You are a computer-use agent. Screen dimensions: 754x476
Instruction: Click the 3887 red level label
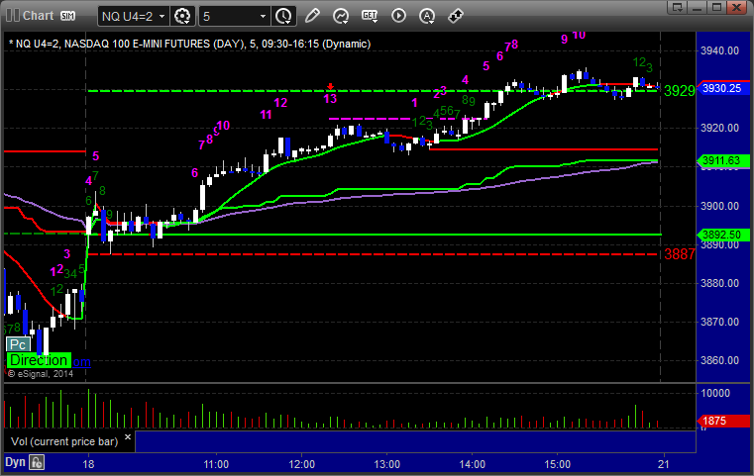[x=680, y=254]
